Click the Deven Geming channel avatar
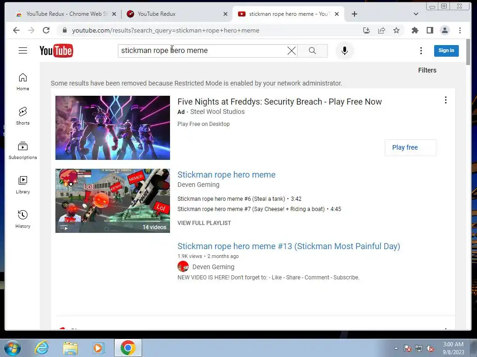The image size is (477, 357). point(183,266)
